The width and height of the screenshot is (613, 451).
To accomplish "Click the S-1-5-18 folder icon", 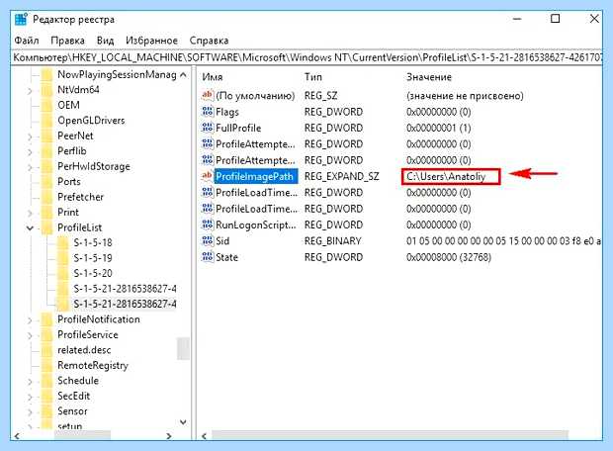I will point(62,242).
